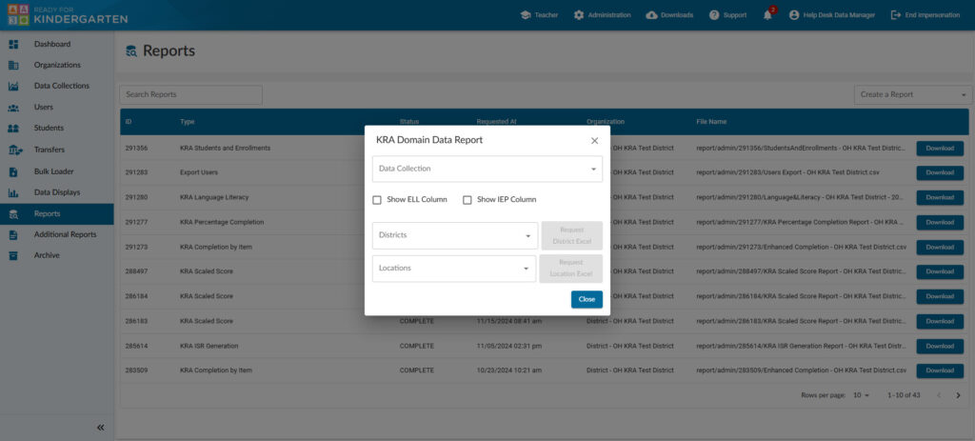Click the Support link in top bar

(735, 15)
